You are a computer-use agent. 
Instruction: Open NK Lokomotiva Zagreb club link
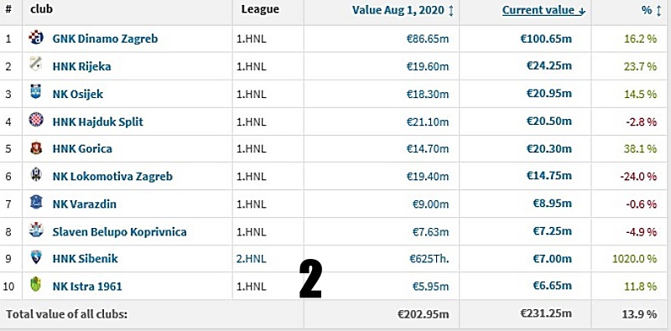[x=112, y=176]
